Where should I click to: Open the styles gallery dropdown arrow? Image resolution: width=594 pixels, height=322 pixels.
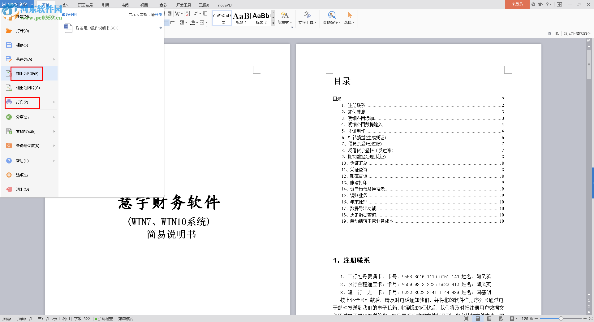(273, 22)
